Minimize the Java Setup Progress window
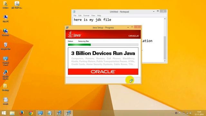The image size is (206, 116). (128, 27)
